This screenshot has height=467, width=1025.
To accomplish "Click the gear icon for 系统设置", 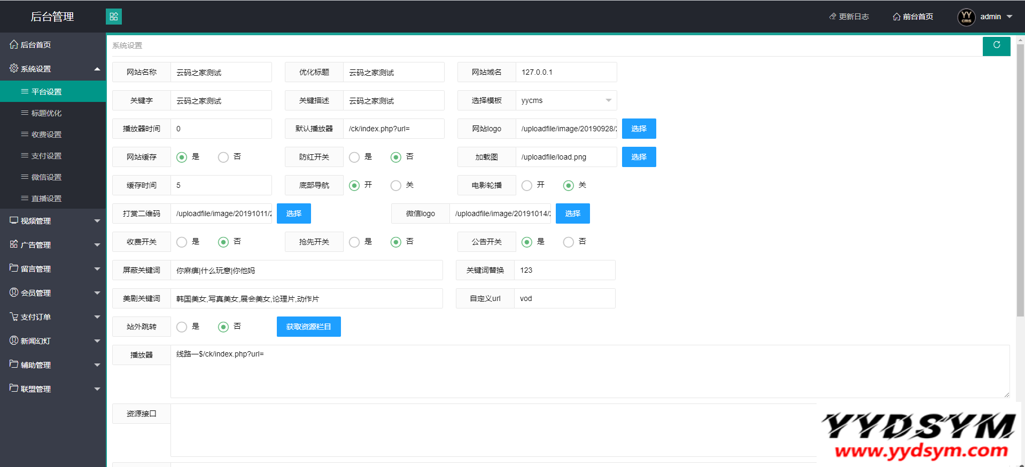I will pos(14,68).
